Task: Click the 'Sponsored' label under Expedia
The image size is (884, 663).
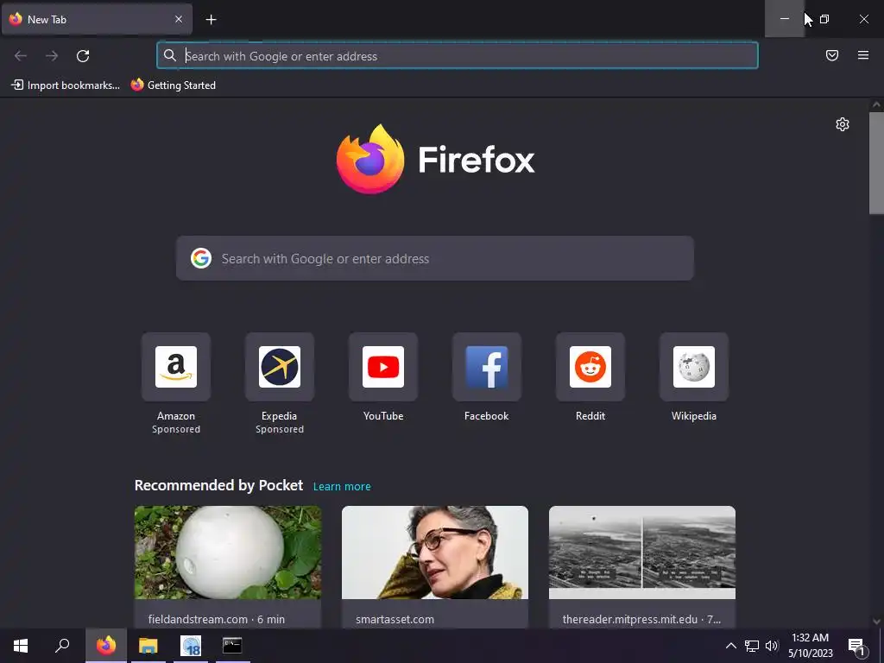Action: click(x=280, y=430)
